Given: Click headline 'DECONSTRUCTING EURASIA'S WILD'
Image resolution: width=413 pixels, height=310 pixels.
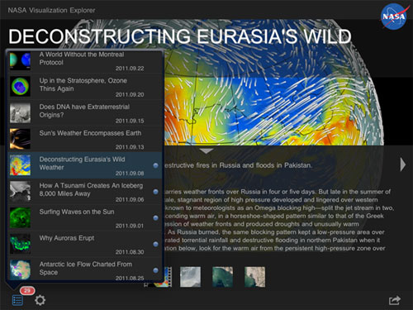Looking at the screenshot, I should (x=180, y=36).
